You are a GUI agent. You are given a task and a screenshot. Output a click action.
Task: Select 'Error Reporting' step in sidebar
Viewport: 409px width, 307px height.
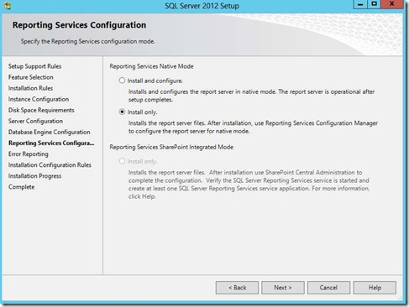point(29,154)
